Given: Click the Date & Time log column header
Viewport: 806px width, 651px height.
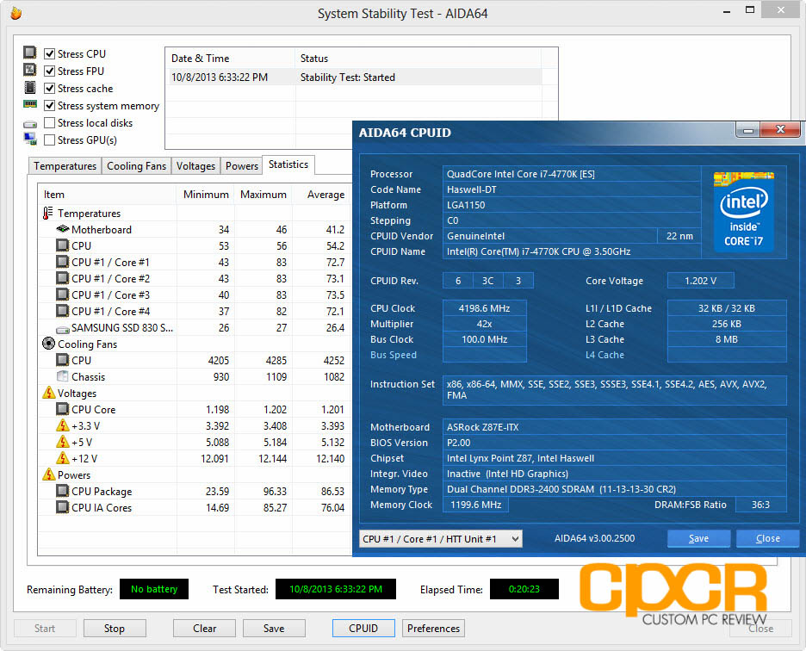Looking at the screenshot, I should point(230,58).
